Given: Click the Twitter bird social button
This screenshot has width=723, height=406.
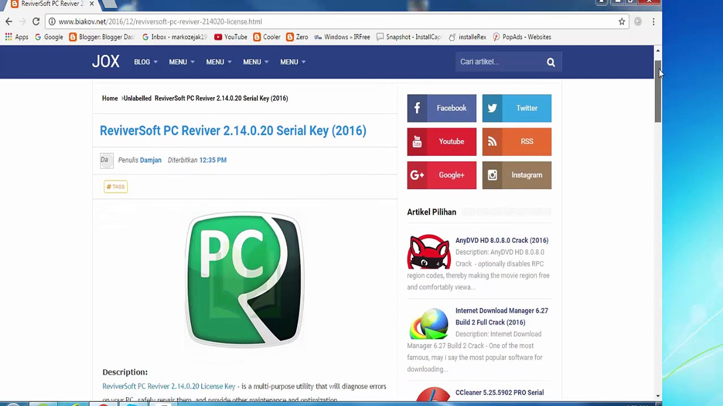Looking at the screenshot, I should [492, 108].
